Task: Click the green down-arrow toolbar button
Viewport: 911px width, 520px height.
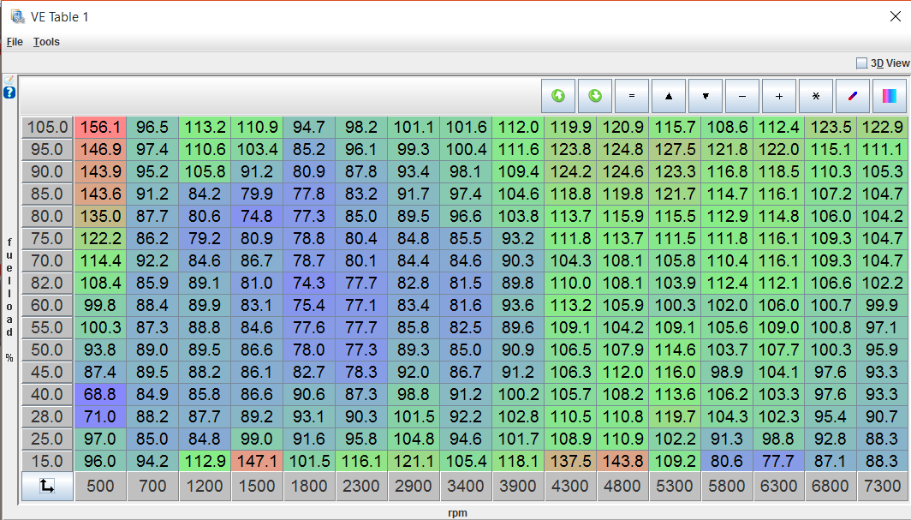Action: (595, 96)
